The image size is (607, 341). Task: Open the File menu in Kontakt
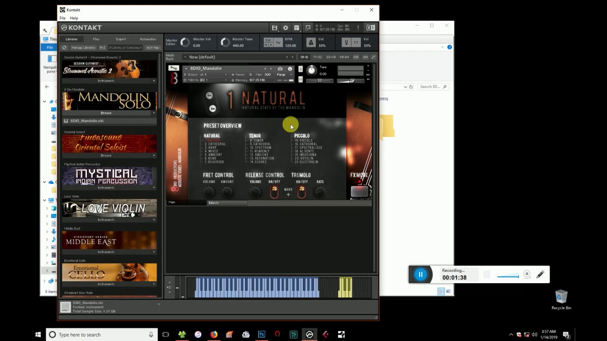pyautogui.click(x=63, y=18)
